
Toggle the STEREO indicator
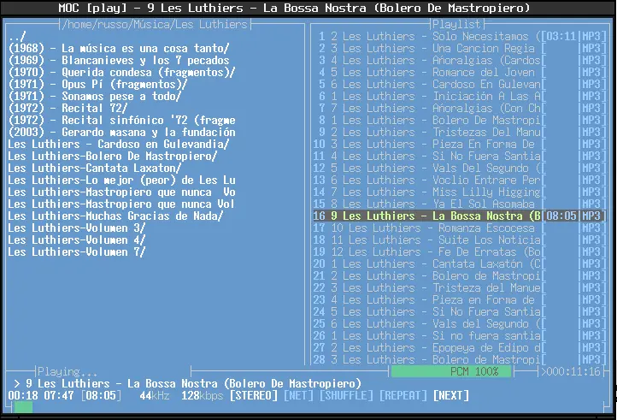(x=254, y=395)
